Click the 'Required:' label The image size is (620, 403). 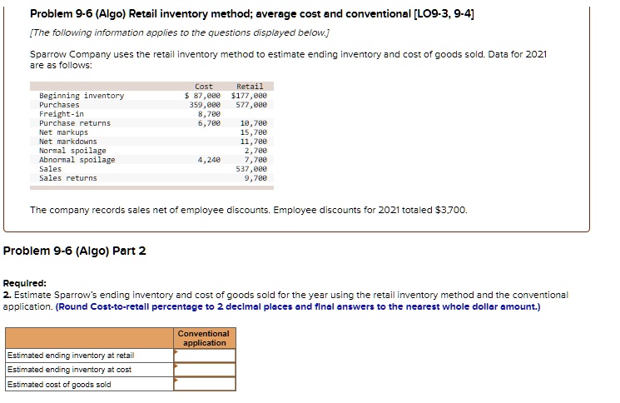[24, 283]
